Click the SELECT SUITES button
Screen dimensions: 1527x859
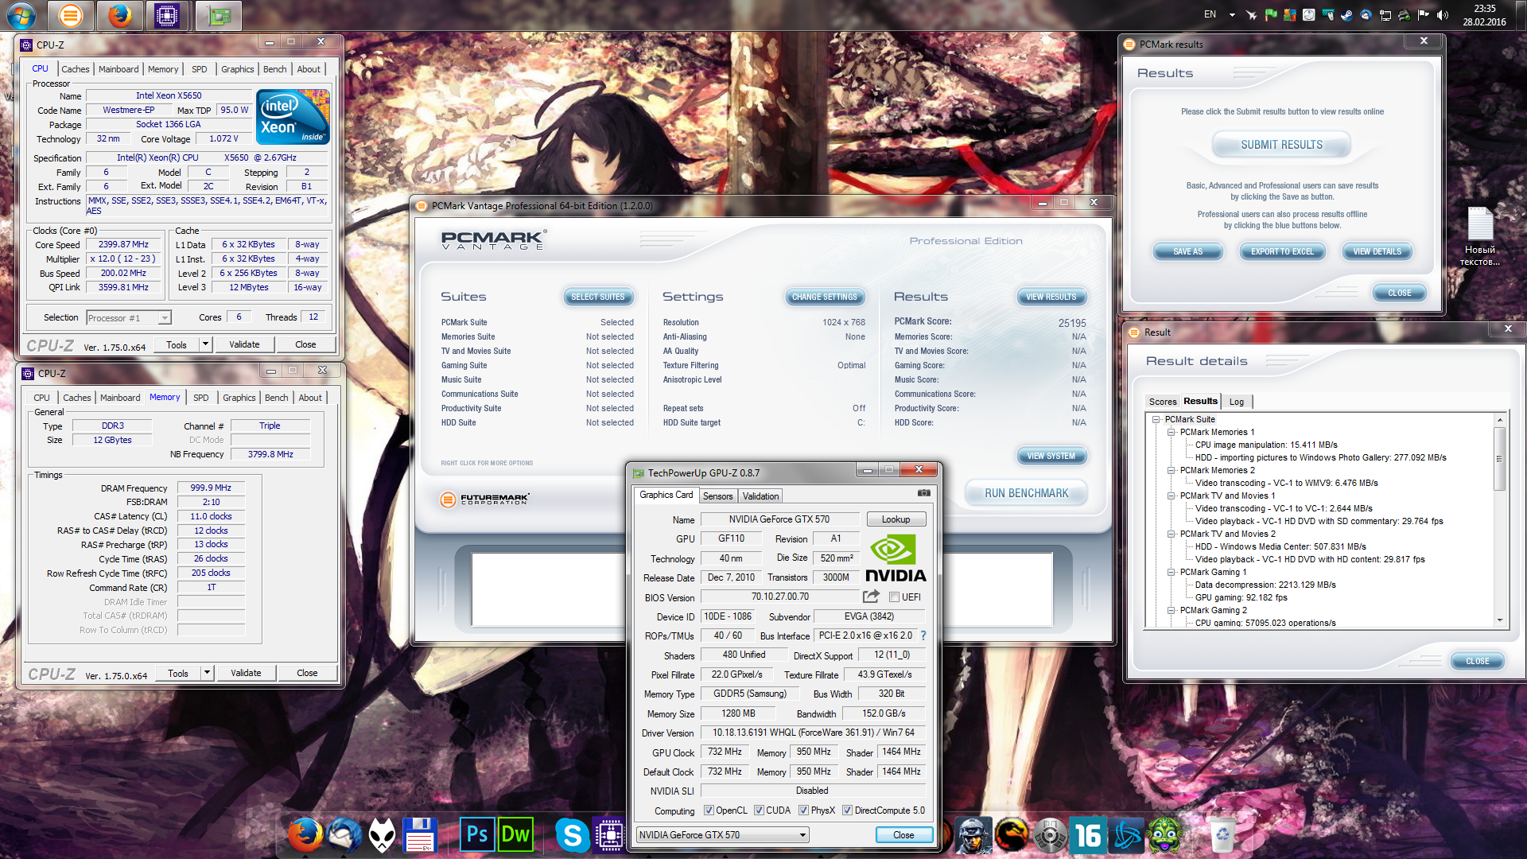click(597, 297)
